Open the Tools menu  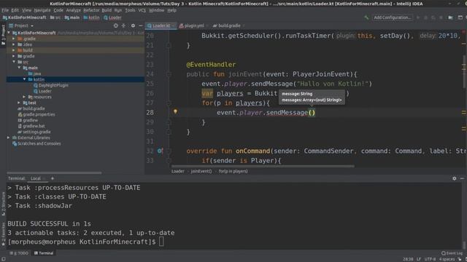[130, 10]
